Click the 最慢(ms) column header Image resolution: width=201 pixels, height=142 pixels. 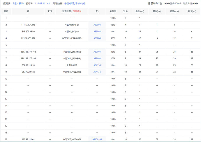coord(174,11)
